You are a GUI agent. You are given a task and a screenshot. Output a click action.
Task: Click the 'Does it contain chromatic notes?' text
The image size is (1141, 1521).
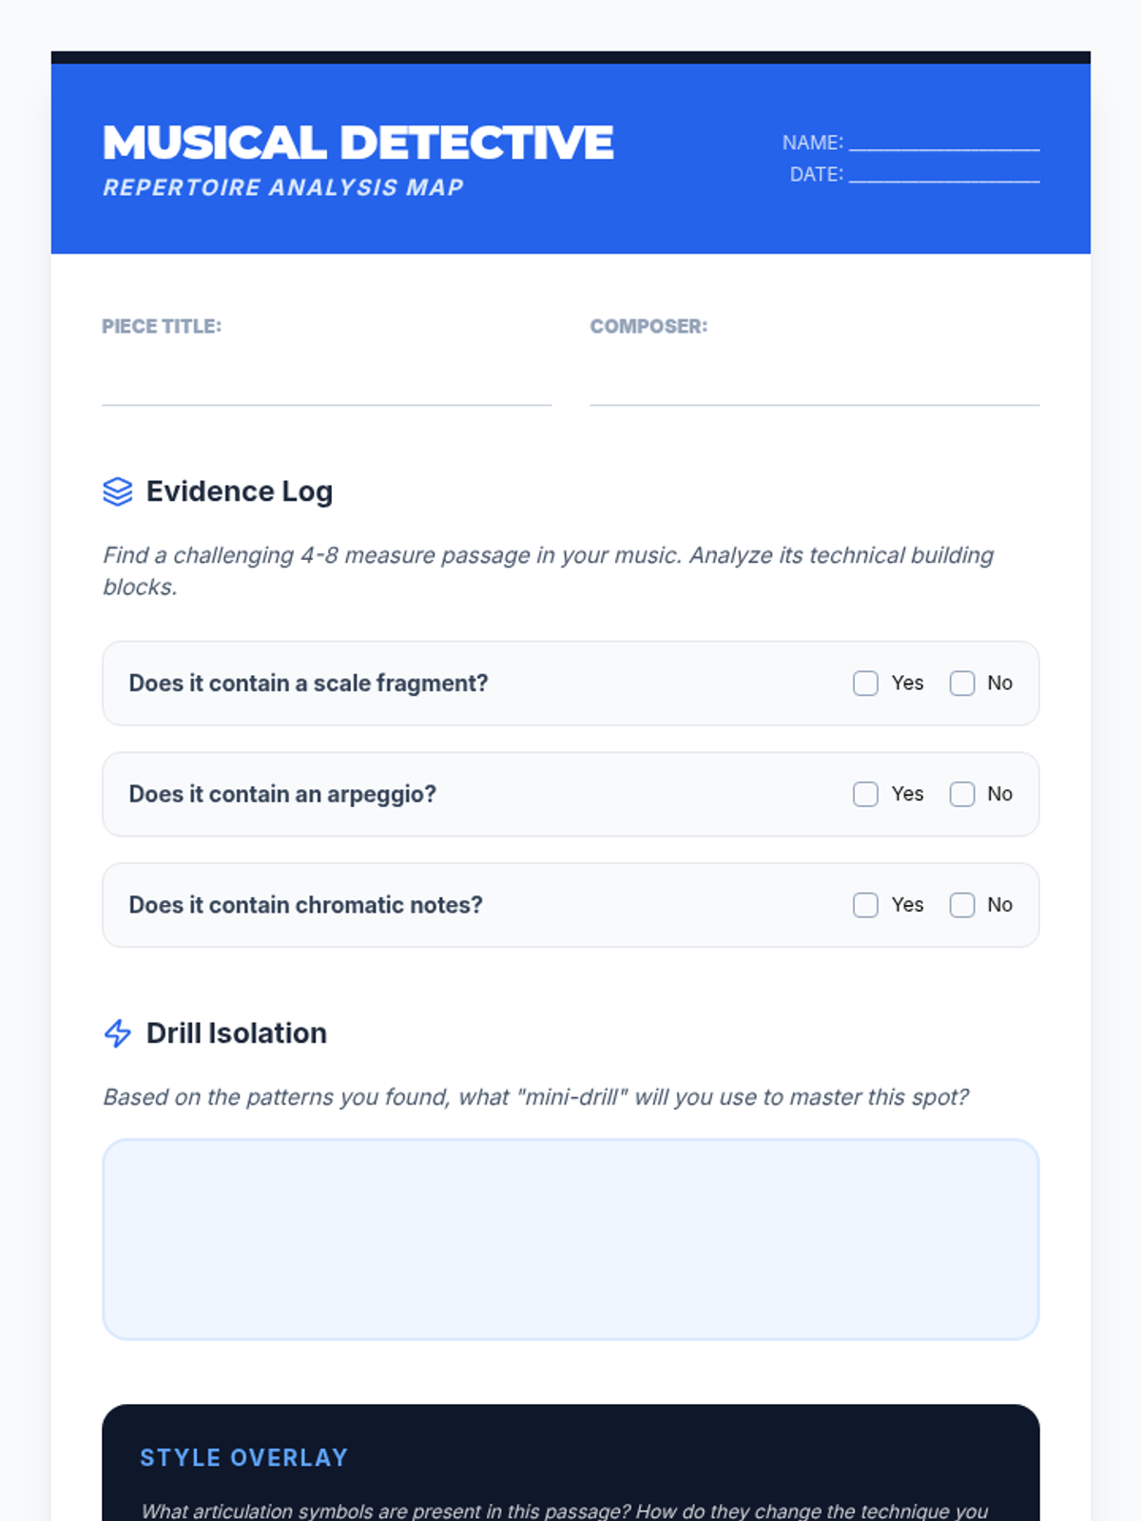pyautogui.click(x=305, y=905)
